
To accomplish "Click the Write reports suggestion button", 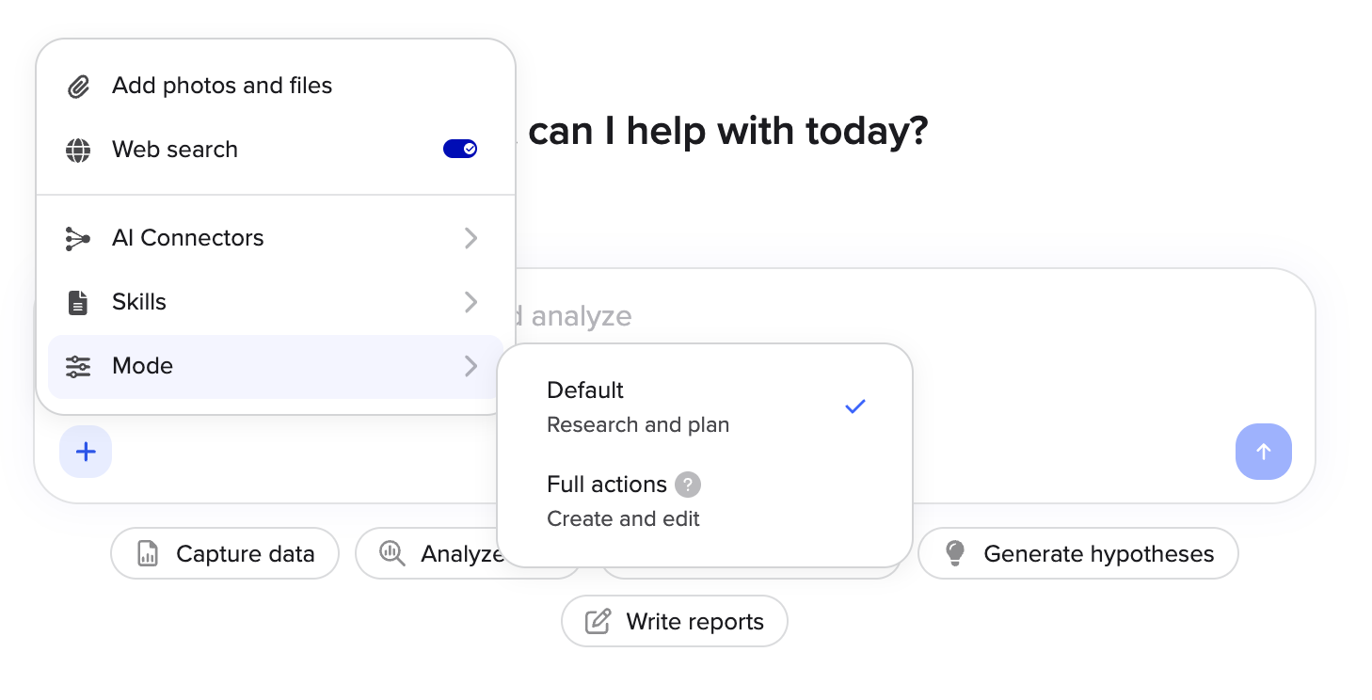I will (x=675, y=621).
